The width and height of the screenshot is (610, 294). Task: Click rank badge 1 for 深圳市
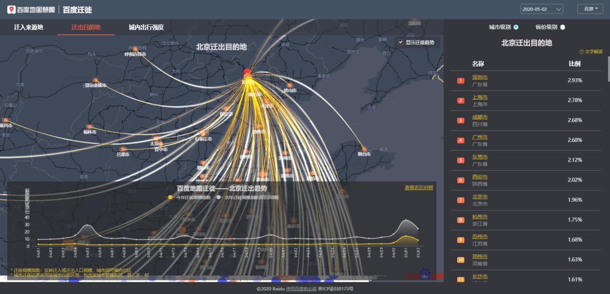461,81
